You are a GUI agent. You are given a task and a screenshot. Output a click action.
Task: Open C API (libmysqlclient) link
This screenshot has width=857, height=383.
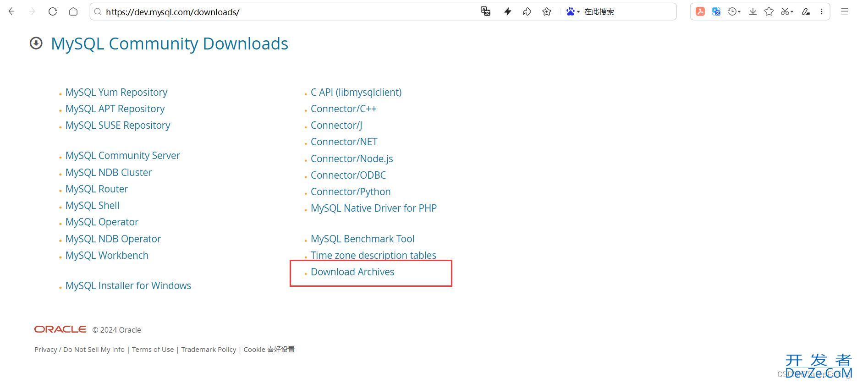point(356,92)
